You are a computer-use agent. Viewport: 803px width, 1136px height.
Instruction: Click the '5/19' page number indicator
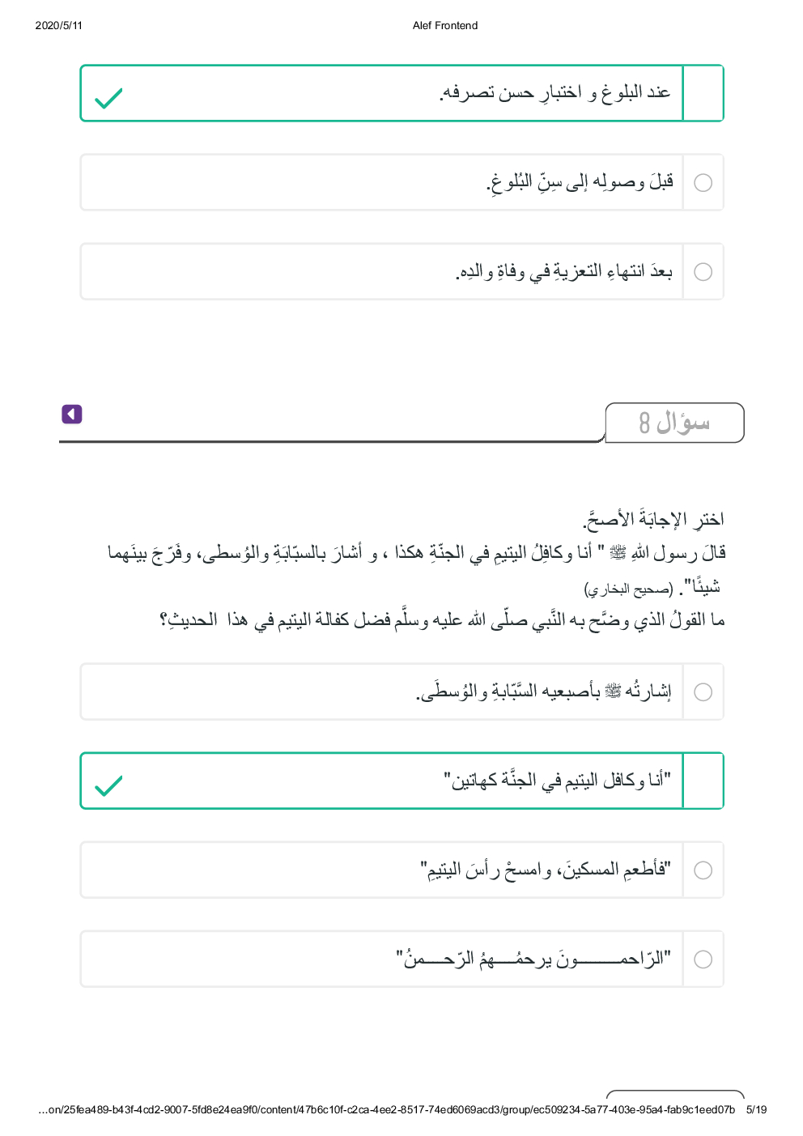point(756,1110)
